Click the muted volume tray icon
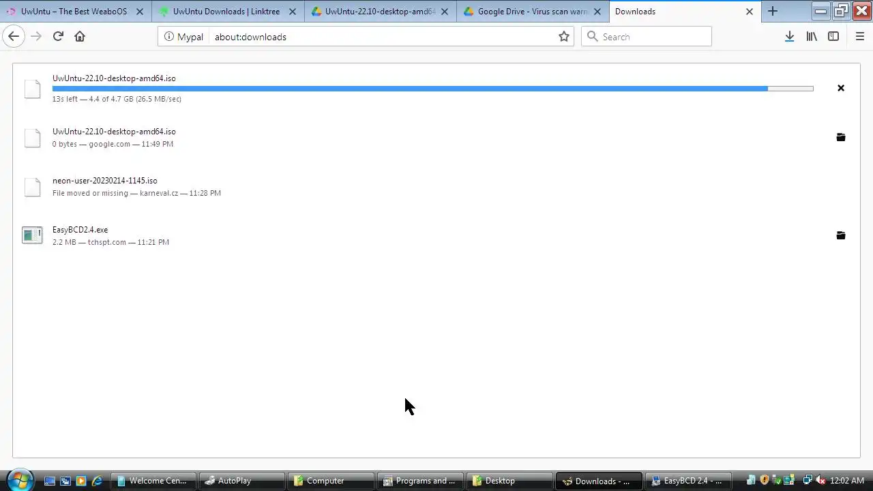 [x=820, y=481]
